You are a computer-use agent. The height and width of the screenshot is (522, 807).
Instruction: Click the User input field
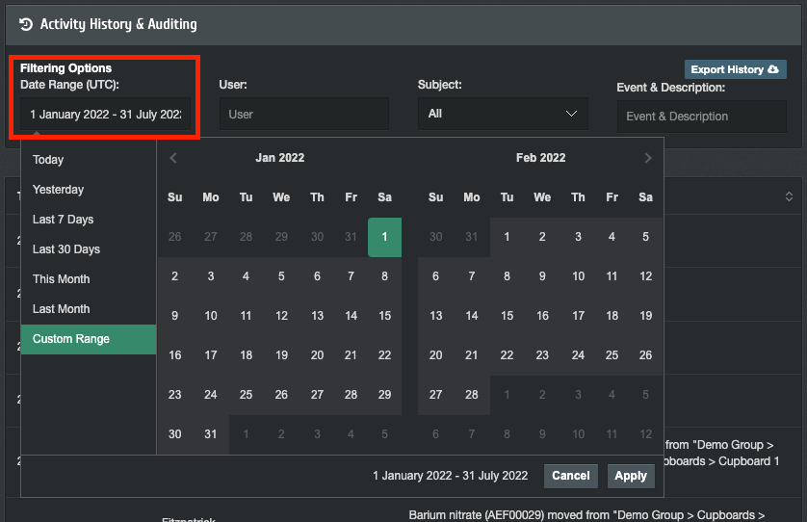tap(304, 115)
